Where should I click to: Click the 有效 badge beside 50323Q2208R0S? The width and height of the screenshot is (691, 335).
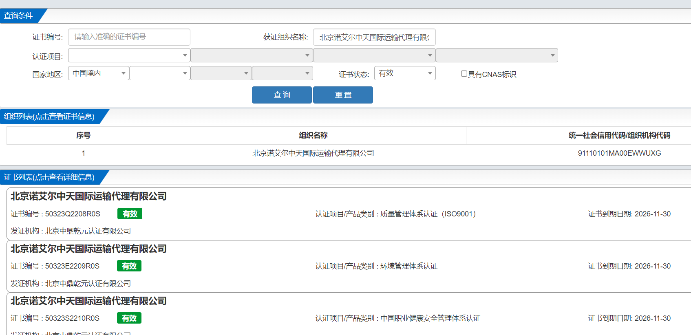point(130,214)
